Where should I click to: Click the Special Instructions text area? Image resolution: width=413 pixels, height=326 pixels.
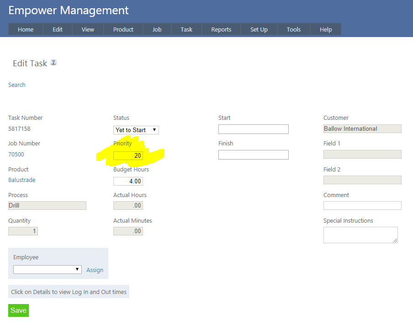(360, 235)
